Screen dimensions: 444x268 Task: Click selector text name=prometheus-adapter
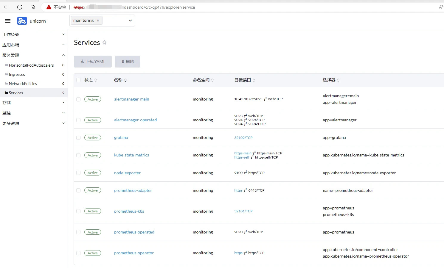[x=348, y=190]
